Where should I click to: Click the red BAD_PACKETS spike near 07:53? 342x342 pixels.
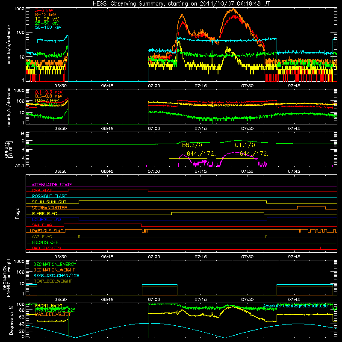point(320,248)
